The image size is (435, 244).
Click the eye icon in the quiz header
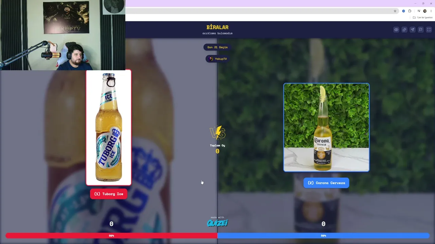pos(396,30)
